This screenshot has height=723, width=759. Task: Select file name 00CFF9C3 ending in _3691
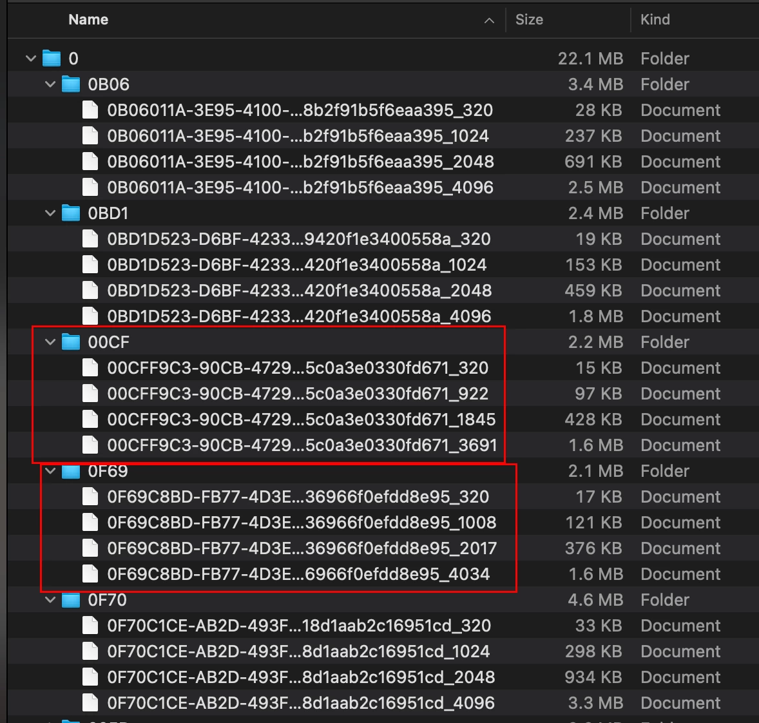click(302, 445)
